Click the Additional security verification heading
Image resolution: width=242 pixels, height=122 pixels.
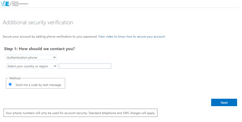click(38, 23)
